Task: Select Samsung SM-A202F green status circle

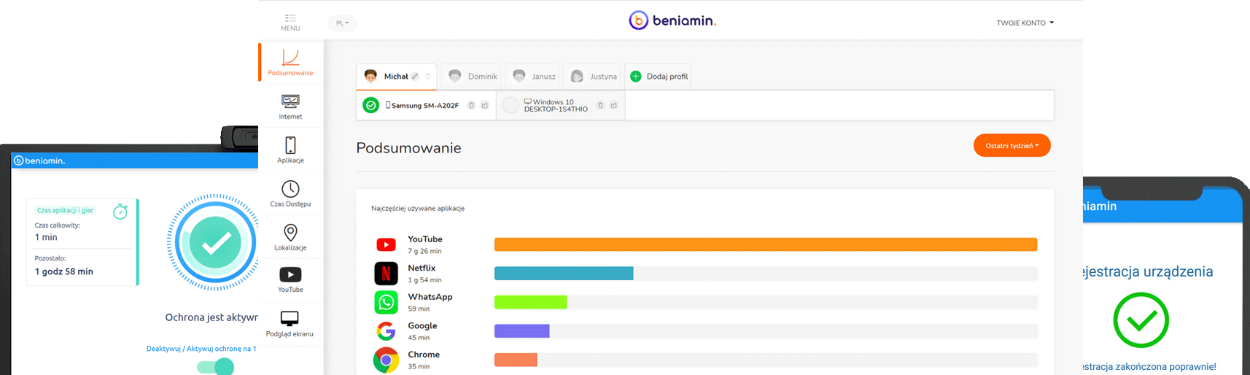Action: pyautogui.click(x=370, y=105)
